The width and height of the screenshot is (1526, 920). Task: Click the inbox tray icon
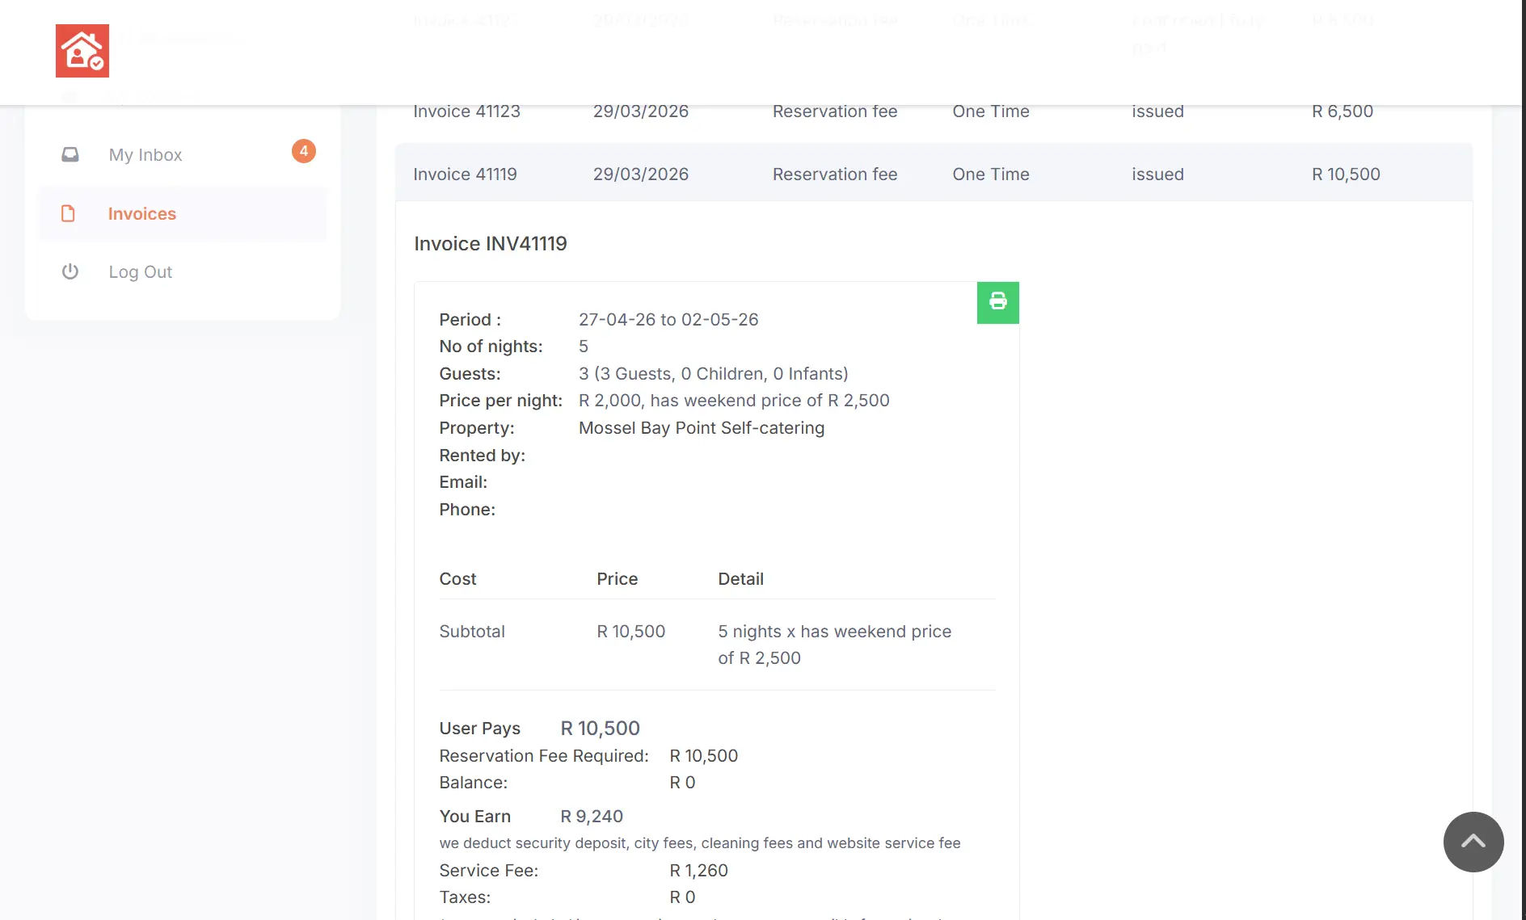(x=70, y=154)
